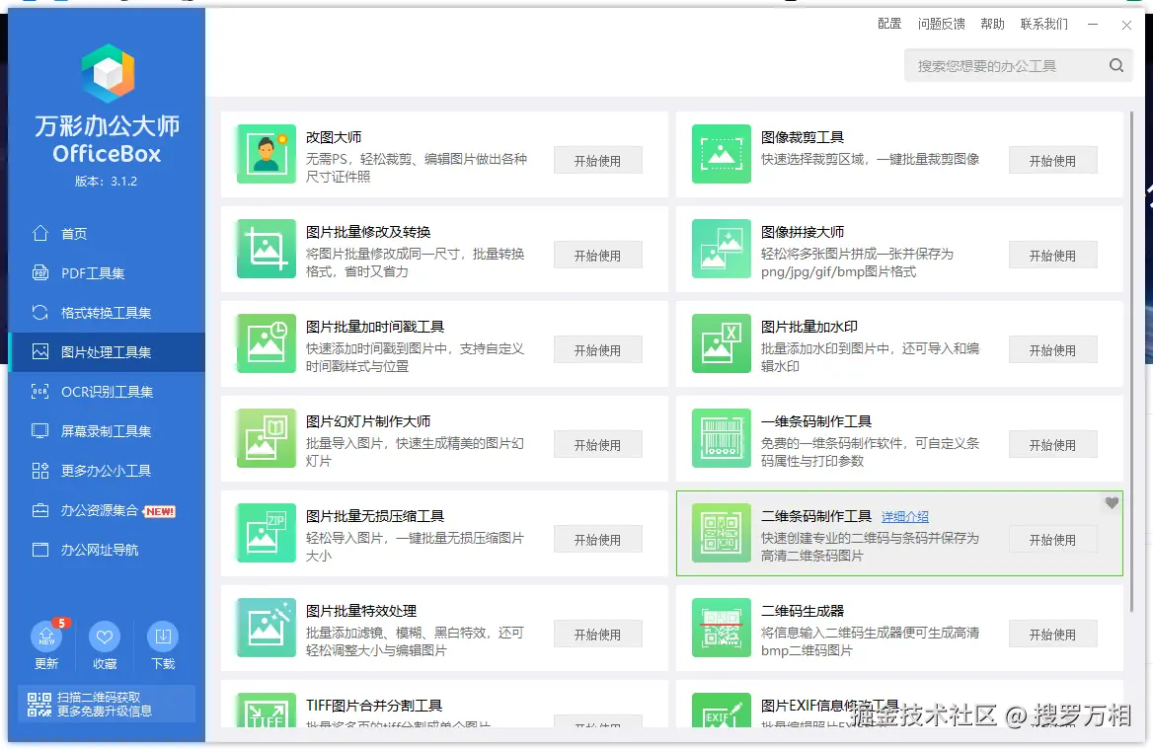Open 配置 settings menu
The image size is (1153, 750).
889,24
